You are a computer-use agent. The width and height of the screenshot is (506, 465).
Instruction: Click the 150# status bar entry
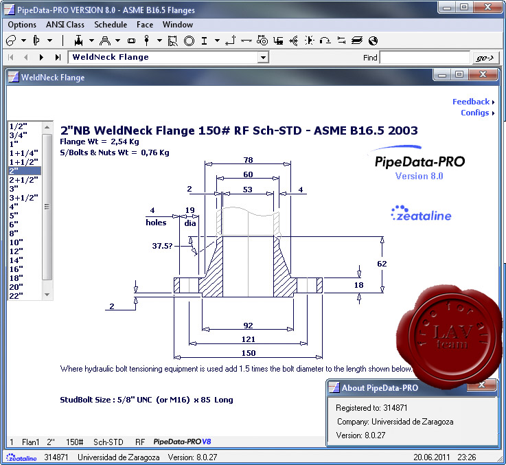click(x=75, y=442)
